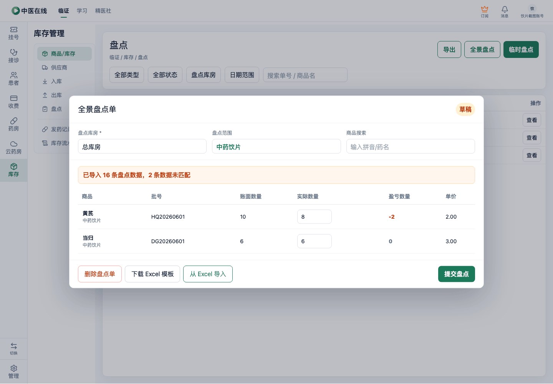The width and height of the screenshot is (553, 384).
Task: Open the 中药饮片 scope selector
Action: pos(276,147)
